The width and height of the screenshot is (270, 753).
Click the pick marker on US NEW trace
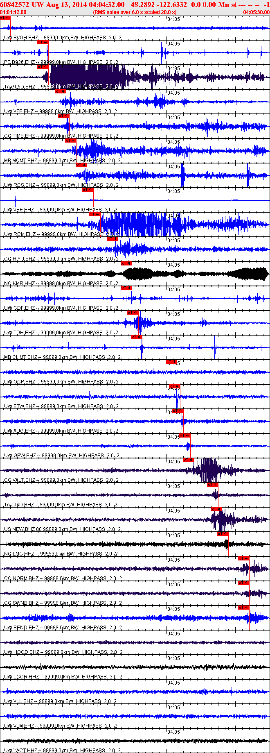pos(216,509)
